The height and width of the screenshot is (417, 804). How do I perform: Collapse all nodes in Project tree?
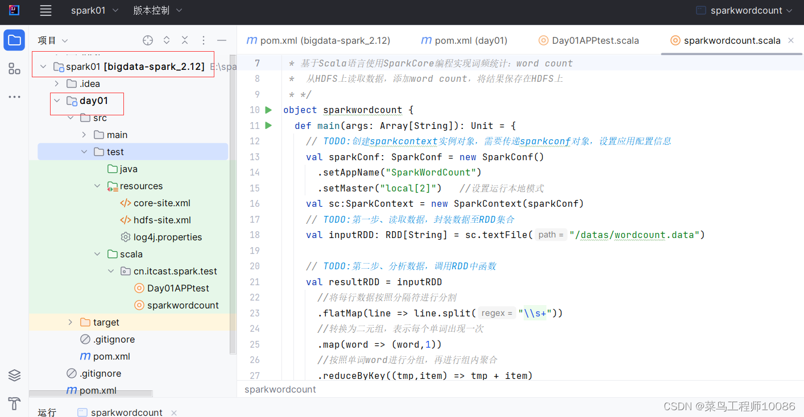coord(184,40)
